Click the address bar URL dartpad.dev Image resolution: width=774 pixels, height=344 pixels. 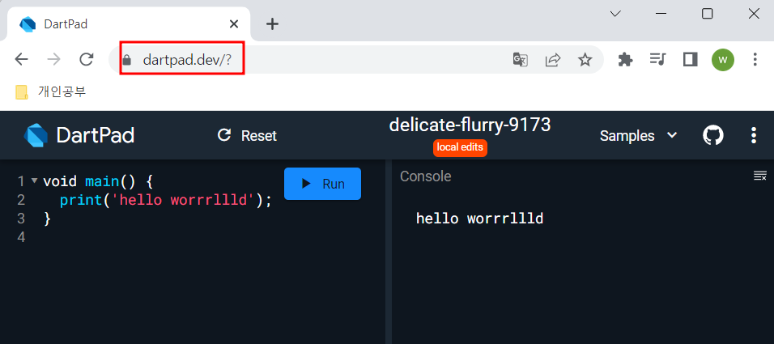pyautogui.click(x=187, y=60)
